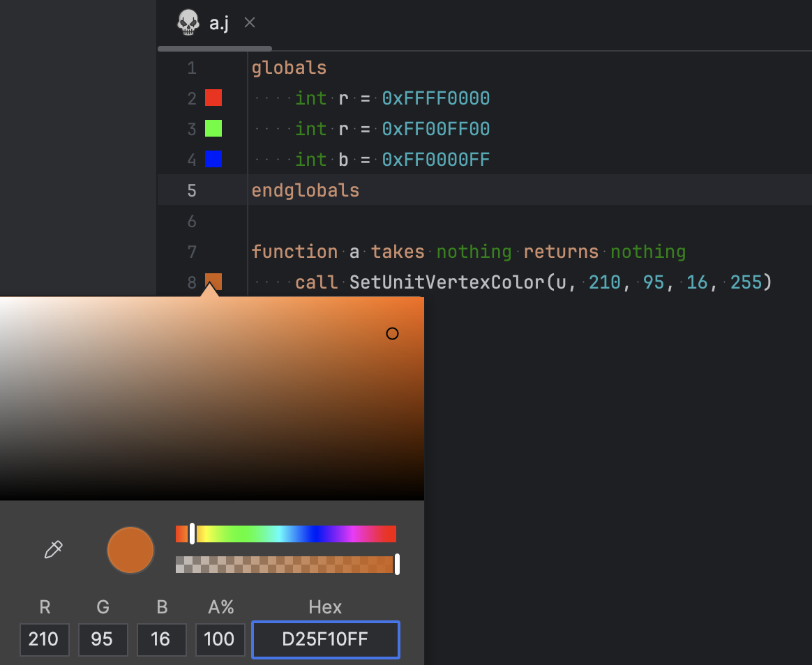Click the round orange color preview circle
The width and height of the screenshot is (812, 665).
click(130, 550)
